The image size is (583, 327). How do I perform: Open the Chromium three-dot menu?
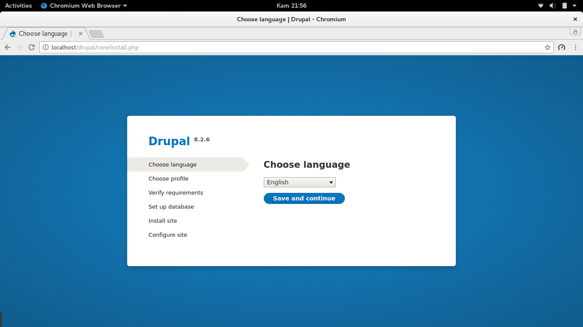click(x=575, y=47)
